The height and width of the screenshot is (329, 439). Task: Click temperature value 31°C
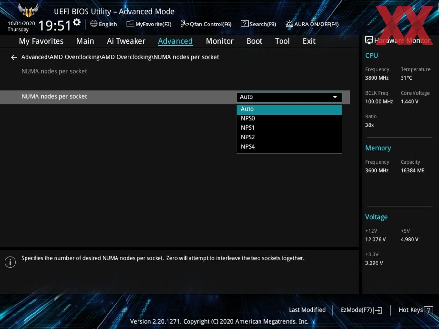(406, 78)
